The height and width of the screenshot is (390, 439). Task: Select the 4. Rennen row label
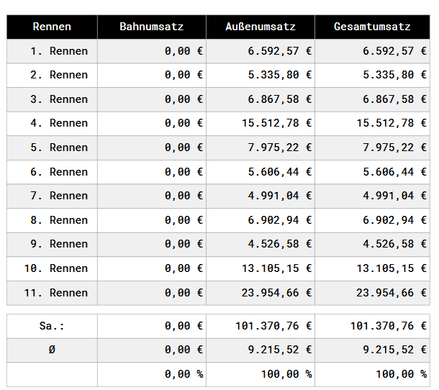[59, 123]
